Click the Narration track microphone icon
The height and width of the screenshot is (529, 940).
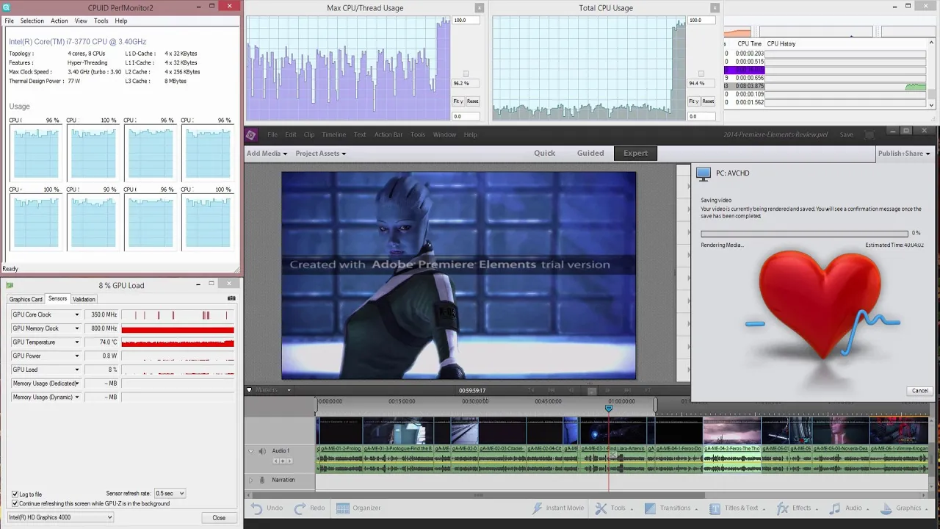click(262, 480)
